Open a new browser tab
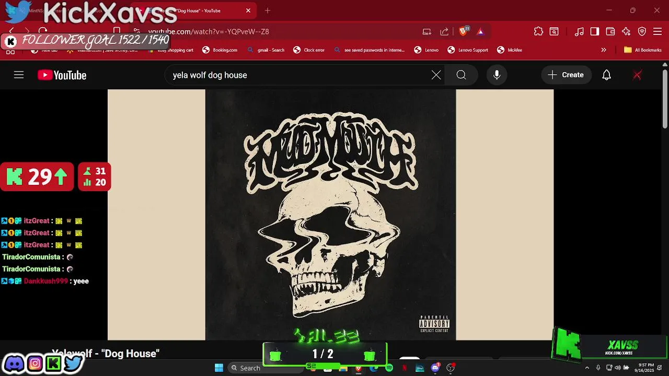 click(x=268, y=10)
